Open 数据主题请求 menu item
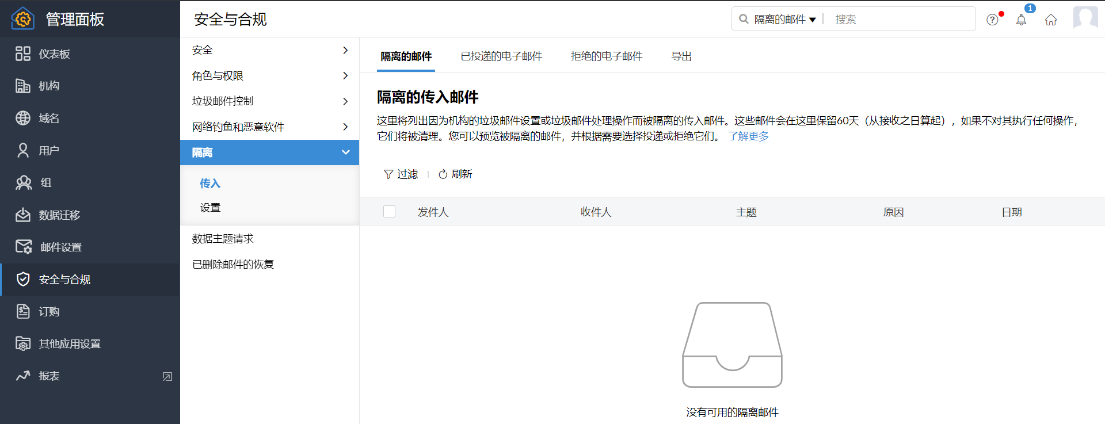This screenshot has height=424, width=1105. 223,238
